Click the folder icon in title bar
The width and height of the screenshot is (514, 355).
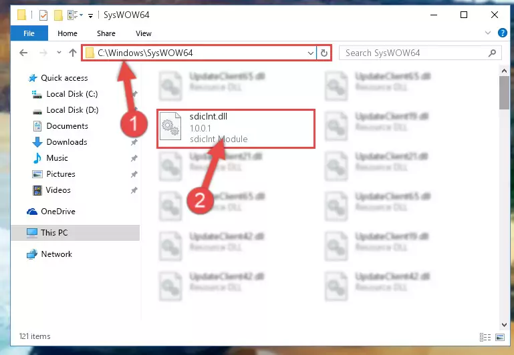point(21,15)
